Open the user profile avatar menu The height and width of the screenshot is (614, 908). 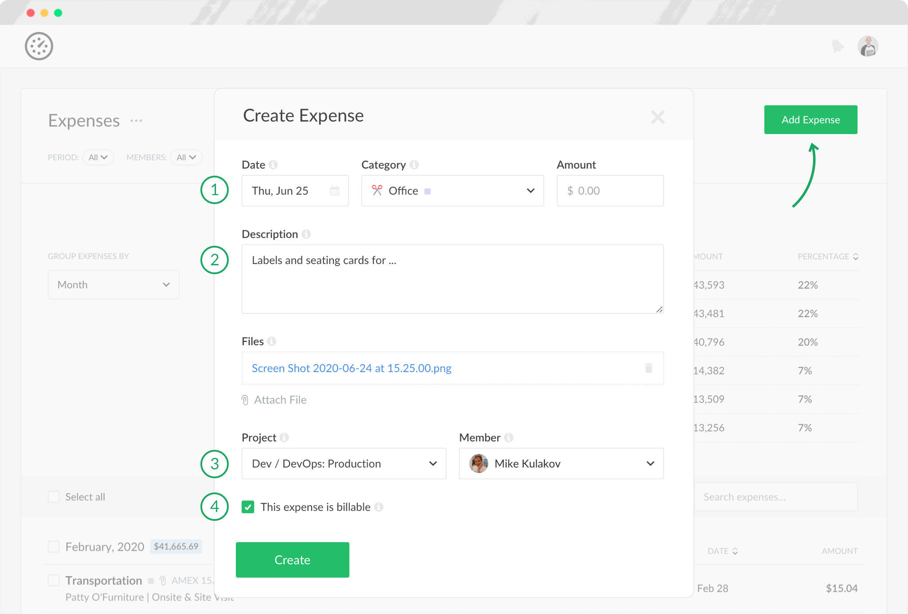[x=868, y=46]
